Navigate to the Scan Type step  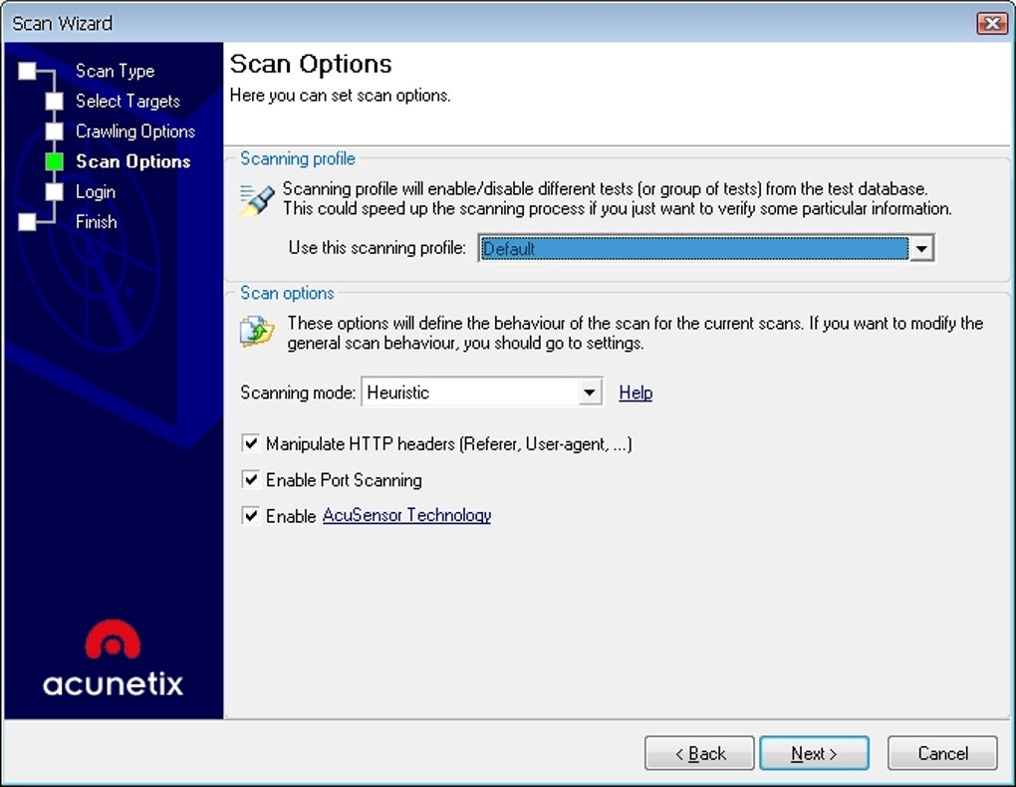pos(116,71)
